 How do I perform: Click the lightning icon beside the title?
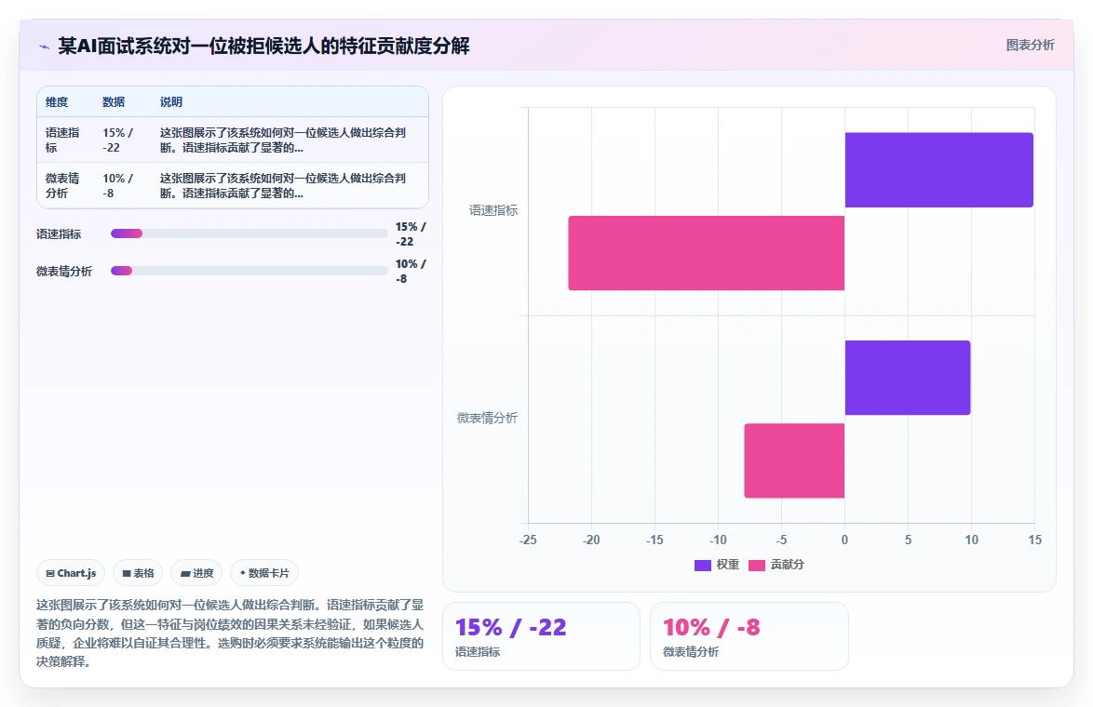pos(45,47)
